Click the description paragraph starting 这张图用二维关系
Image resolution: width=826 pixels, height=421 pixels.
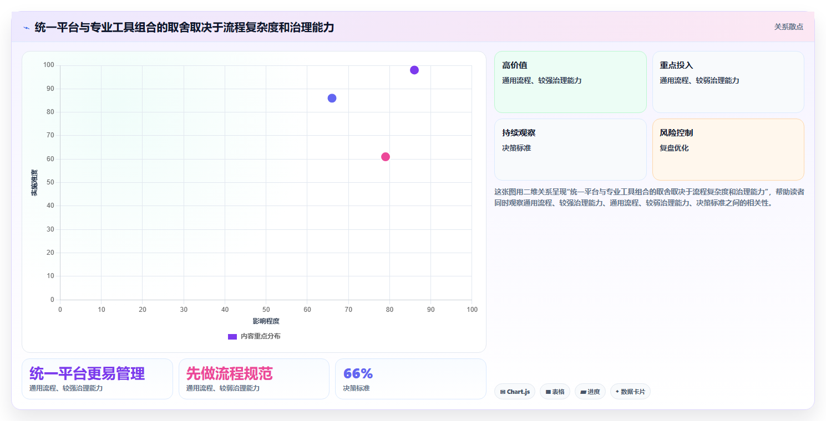pos(649,197)
